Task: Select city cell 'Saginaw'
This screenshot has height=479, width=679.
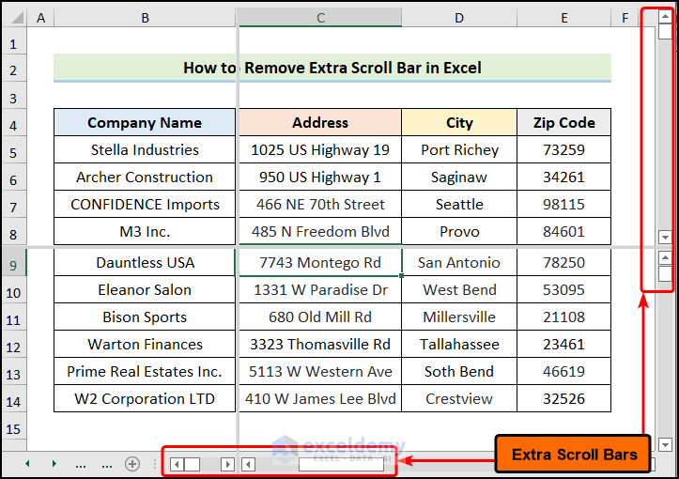Action: coord(459,178)
